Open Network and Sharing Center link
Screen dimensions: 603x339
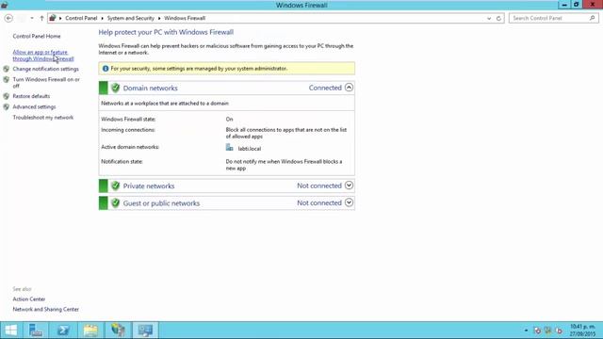pyautogui.click(x=46, y=310)
